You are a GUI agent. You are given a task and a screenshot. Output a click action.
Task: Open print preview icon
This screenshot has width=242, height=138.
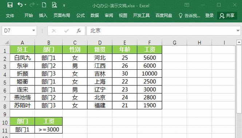[x=54, y=5]
